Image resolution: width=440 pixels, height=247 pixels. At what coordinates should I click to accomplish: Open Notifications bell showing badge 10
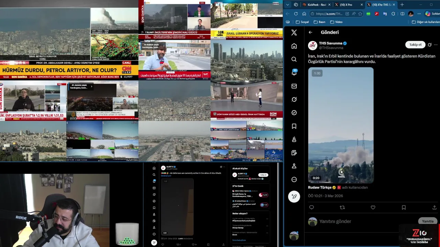[294, 72]
